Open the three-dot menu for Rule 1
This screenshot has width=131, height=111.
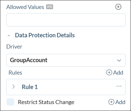point(119,86)
